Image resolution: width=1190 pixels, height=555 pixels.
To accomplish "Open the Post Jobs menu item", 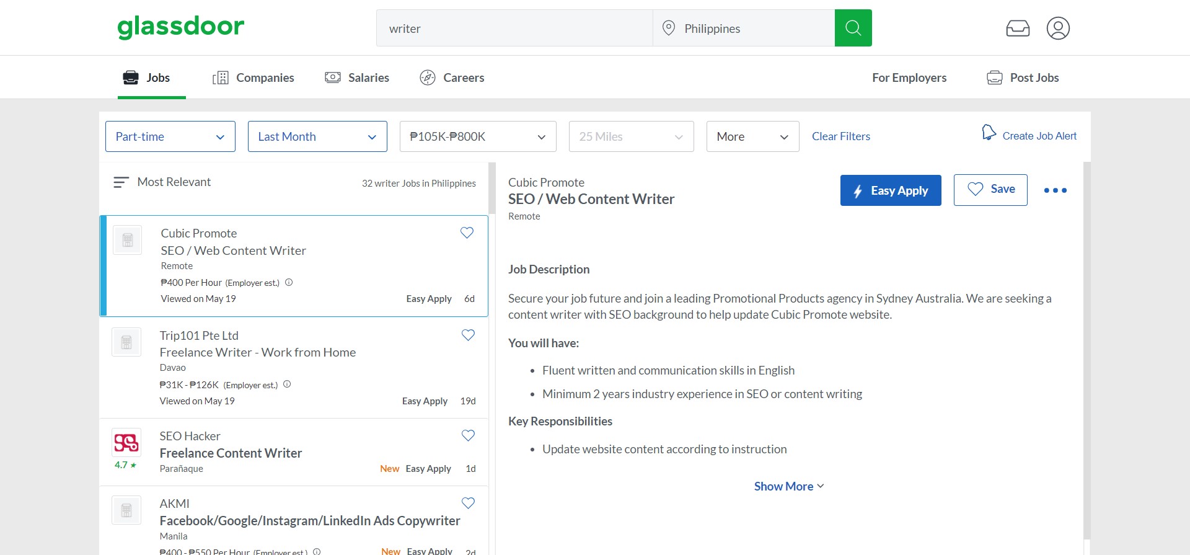I will click(1023, 78).
